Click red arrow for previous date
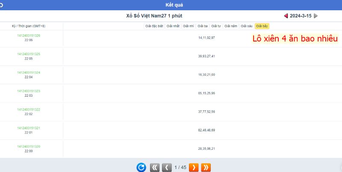This screenshot has height=172, width=342. pyautogui.click(x=286, y=16)
